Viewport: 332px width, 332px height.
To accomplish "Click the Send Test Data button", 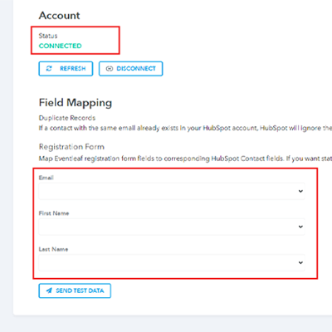I will coord(75,290).
